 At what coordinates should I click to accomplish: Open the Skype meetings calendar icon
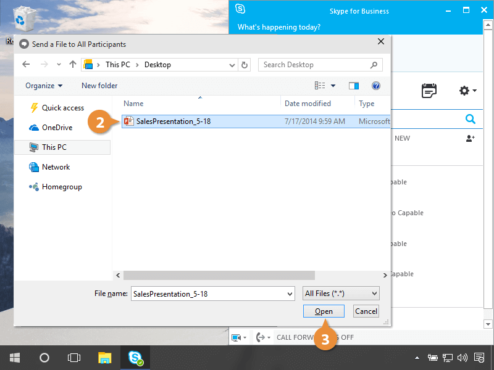coord(429,91)
